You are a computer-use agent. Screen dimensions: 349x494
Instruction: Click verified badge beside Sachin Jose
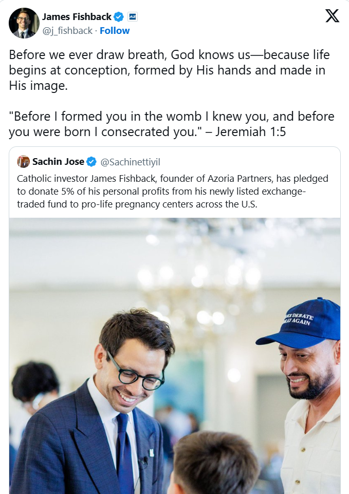click(x=91, y=162)
